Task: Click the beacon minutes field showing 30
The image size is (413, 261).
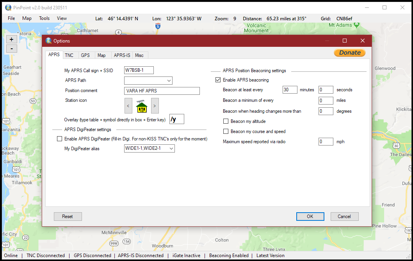Action: (x=290, y=89)
